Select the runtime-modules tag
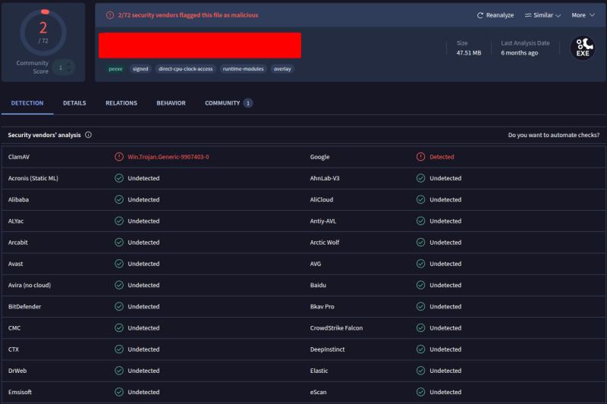This screenshot has height=404, width=607. (243, 69)
